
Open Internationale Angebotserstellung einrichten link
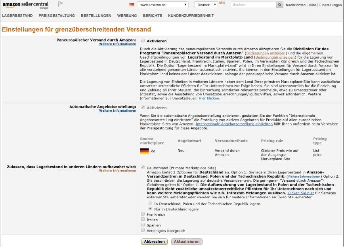pos(234,124)
